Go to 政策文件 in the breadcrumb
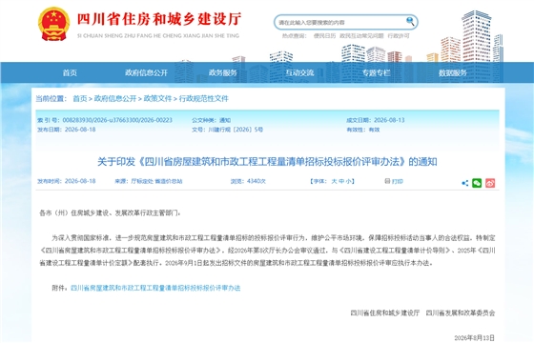Viewport: 534px width, 343px height. [x=157, y=99]
